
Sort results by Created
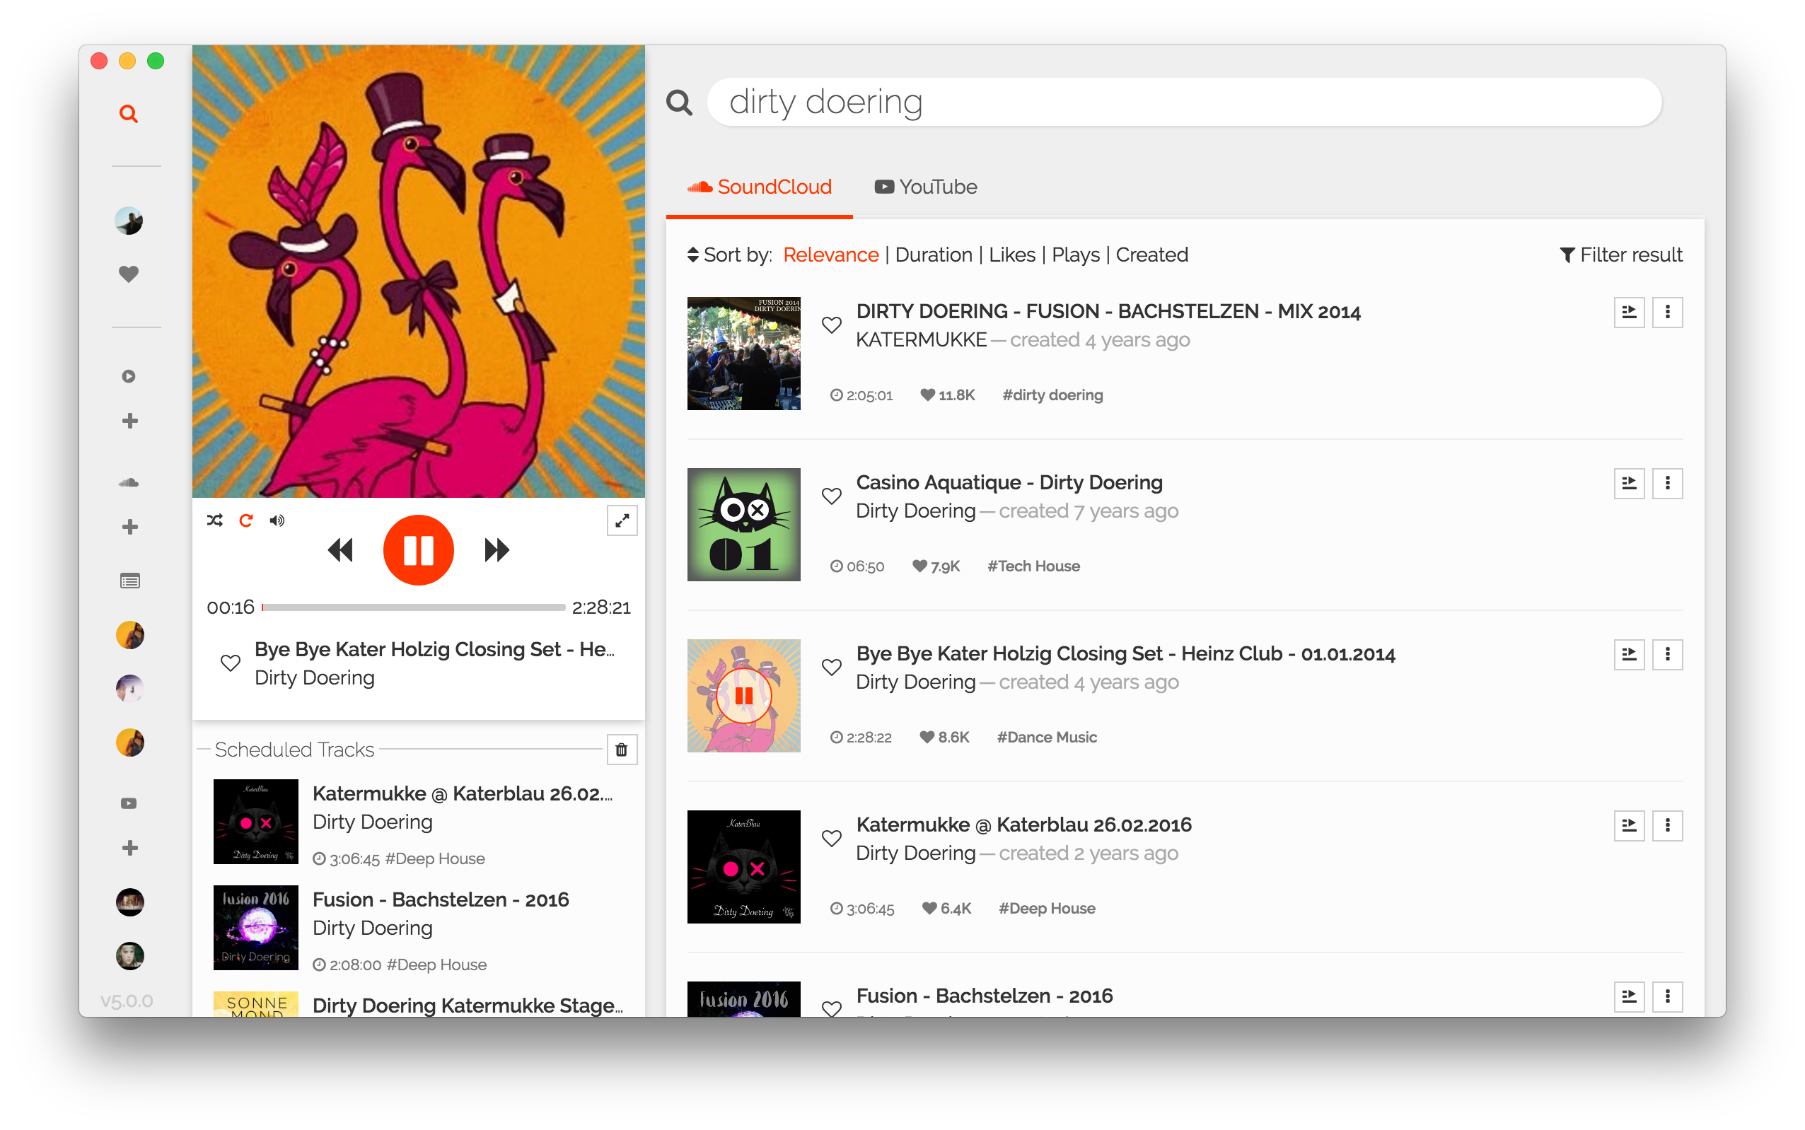tap(1151, 255)
